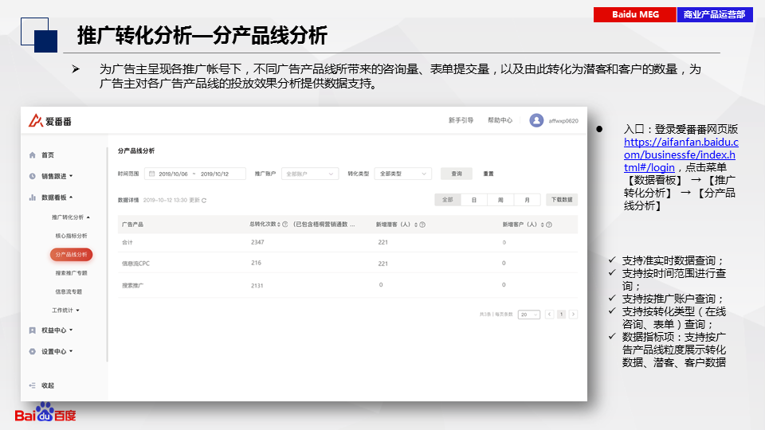Click the 查询 query button

pos(457,174)
